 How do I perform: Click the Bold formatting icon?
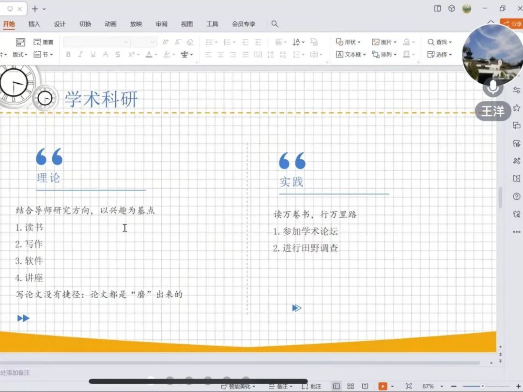[68, 55]
